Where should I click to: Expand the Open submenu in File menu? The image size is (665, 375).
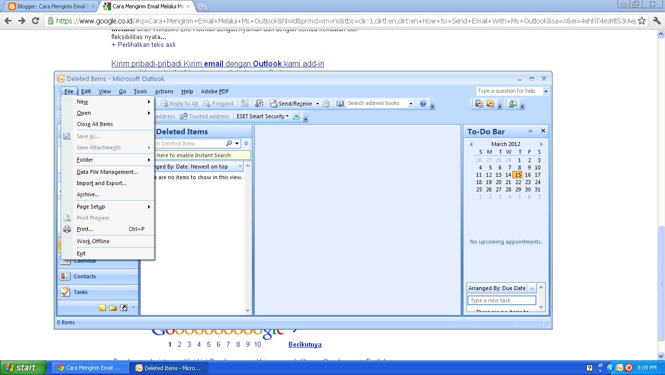click(108, 113)
